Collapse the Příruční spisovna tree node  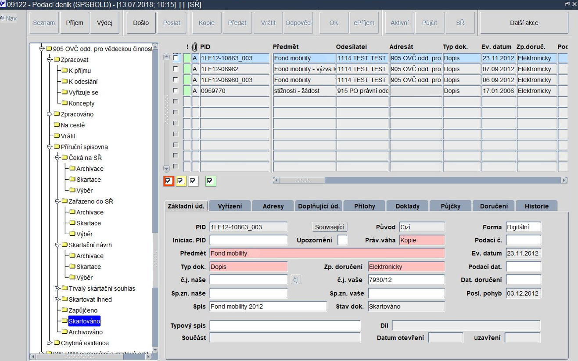click(x=50, y=147)
